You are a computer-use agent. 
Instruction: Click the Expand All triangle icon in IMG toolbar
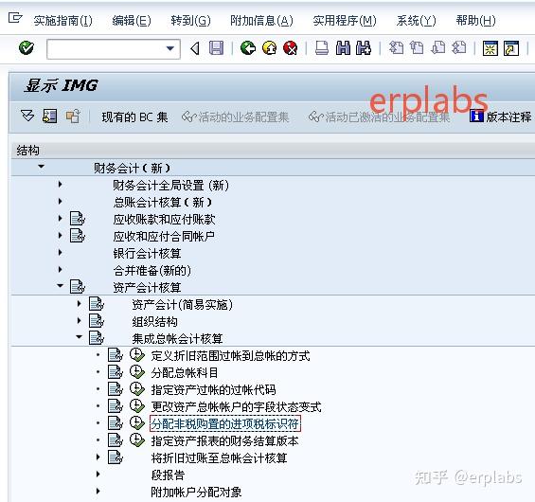tap(27, 117)
